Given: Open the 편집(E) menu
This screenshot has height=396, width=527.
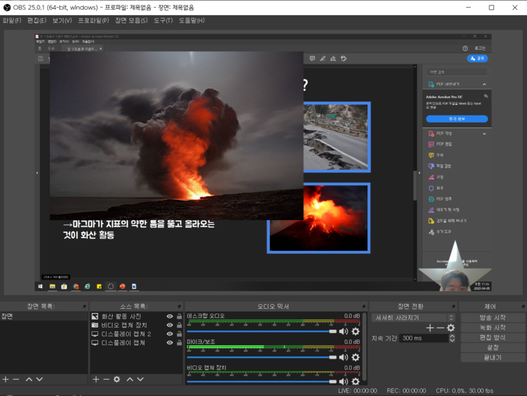Looking at the screenshot, I should coord(37,20).
